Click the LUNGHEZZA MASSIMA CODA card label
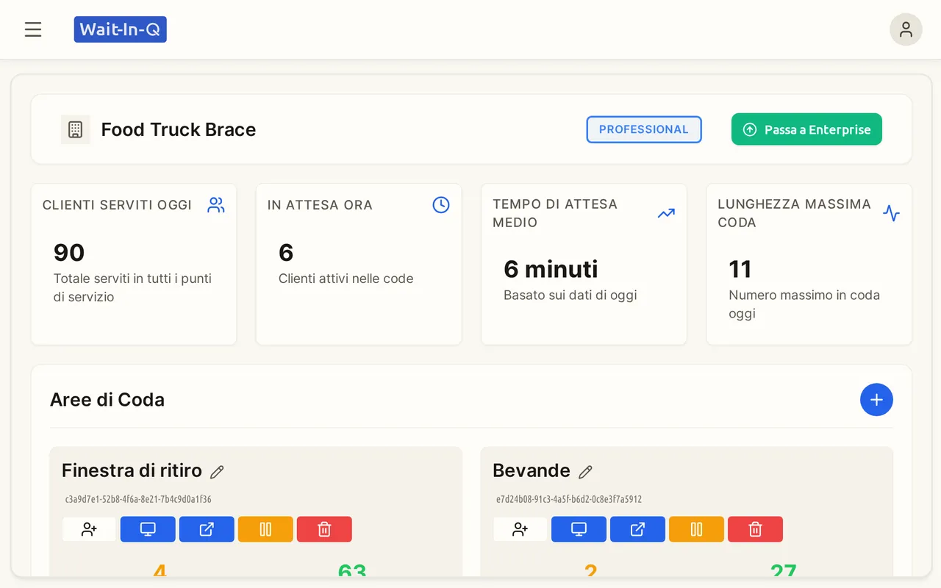This screenshot has width=941, height=588. (794, 213)
